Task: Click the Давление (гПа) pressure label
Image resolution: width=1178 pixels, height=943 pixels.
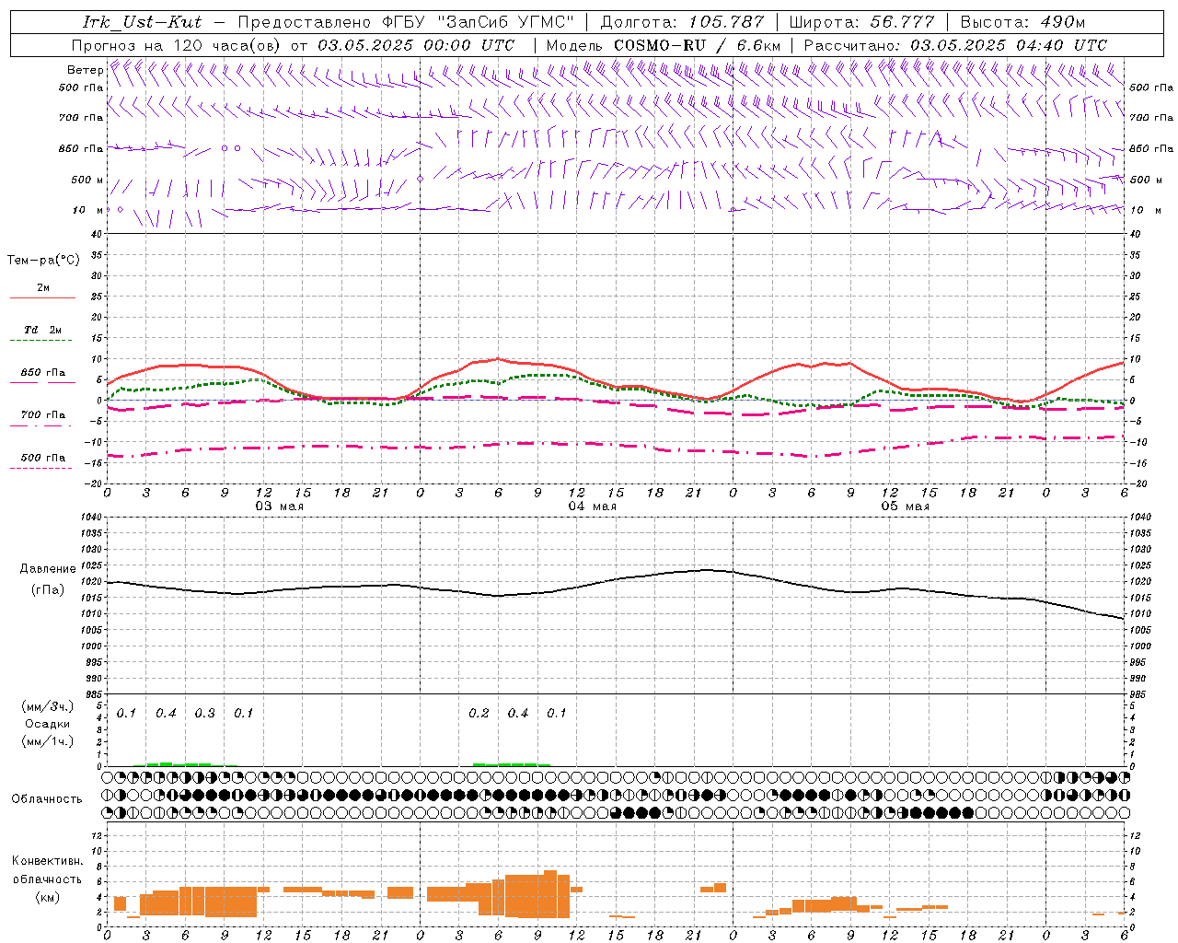Action: pyautogui.click(x=48, y=579)
